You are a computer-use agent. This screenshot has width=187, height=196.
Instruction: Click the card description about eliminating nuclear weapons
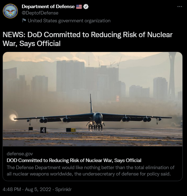91,171
